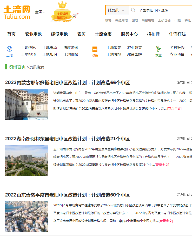Go to 资讯首页 breadcrumb link
The width and height of the screenshot is (192, 236).
coord(17,67)
